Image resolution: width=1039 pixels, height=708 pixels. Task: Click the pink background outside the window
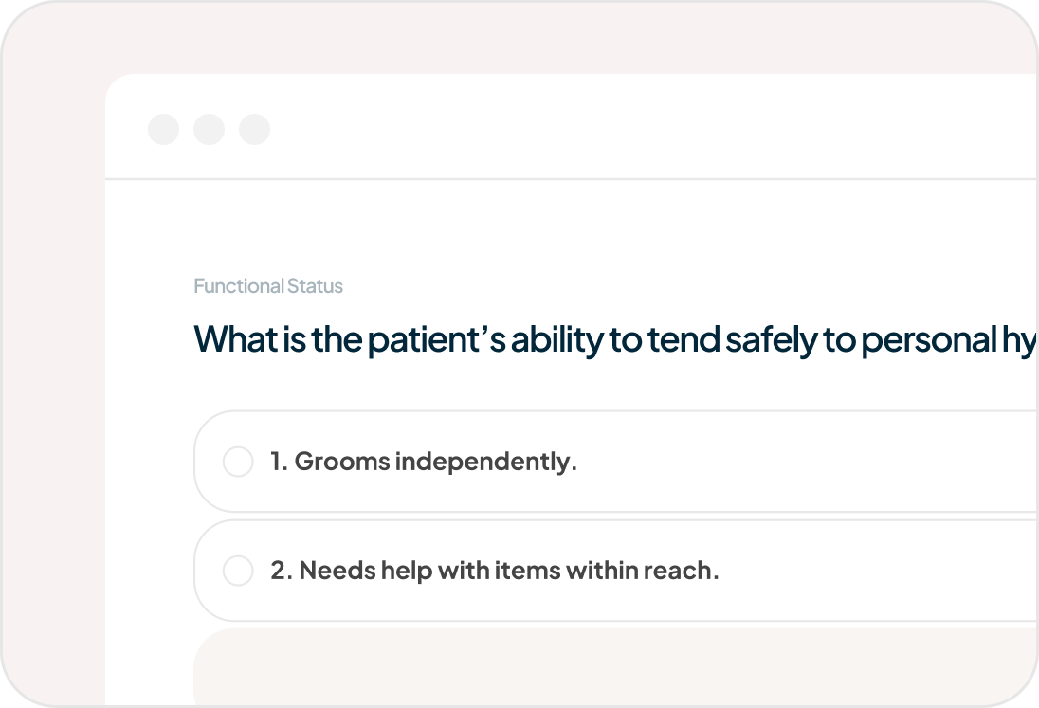pos(53,397)
